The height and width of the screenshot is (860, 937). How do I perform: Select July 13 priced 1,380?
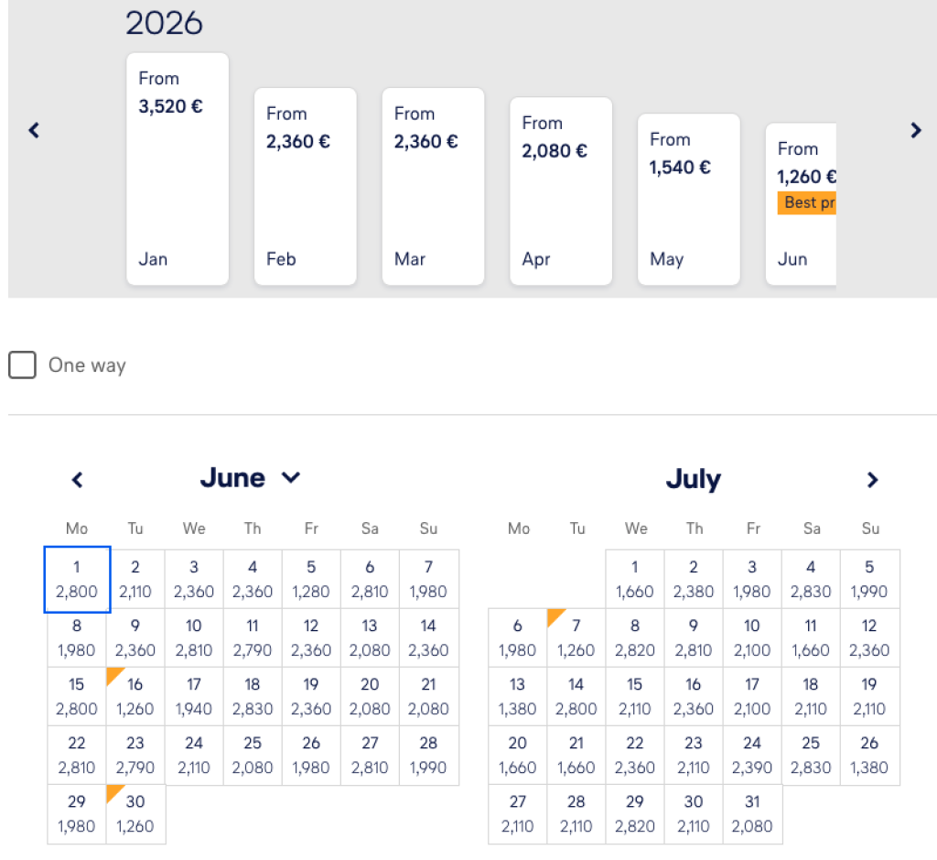[x=518, y=697]
